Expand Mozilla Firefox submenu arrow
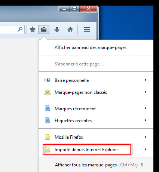Screen dimensions: 159x172 click(146, 137)
